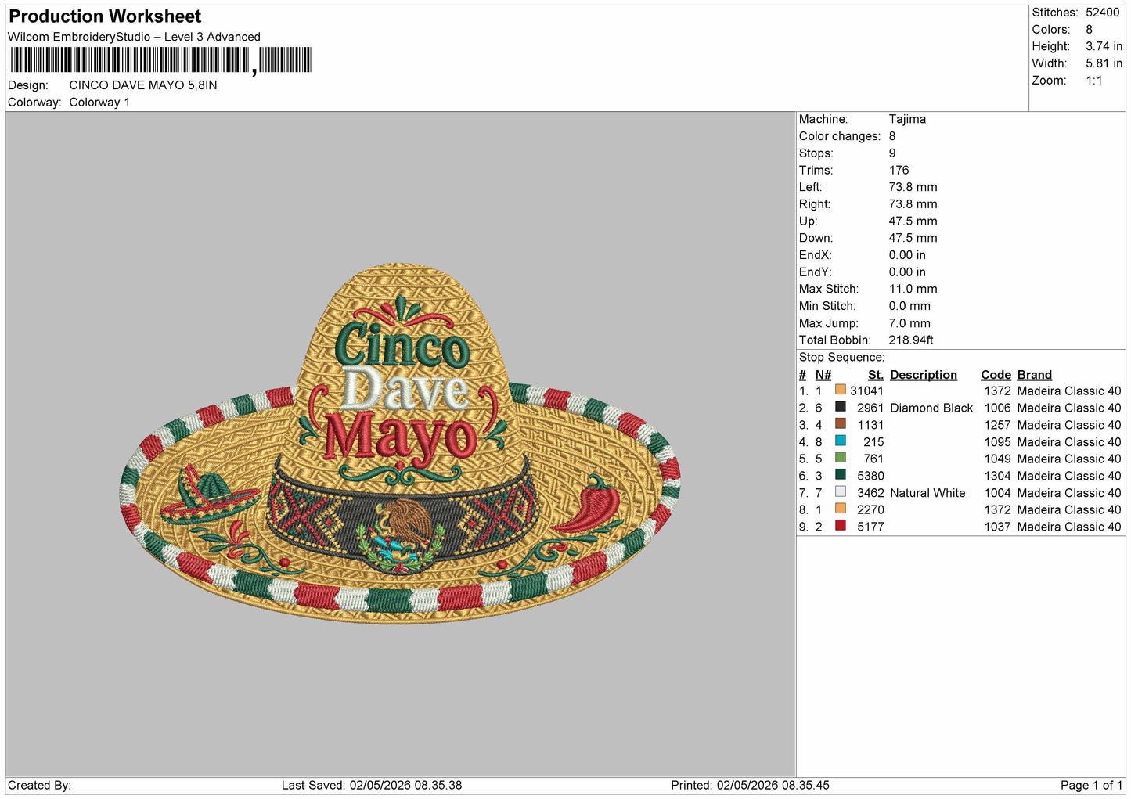Click the Diamond Black color swatch
The width and height of the screenshot is (1131, 799).
[840, 407]
